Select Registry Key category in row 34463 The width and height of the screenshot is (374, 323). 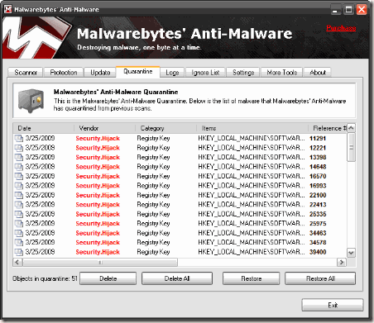(x=153, y=233)
